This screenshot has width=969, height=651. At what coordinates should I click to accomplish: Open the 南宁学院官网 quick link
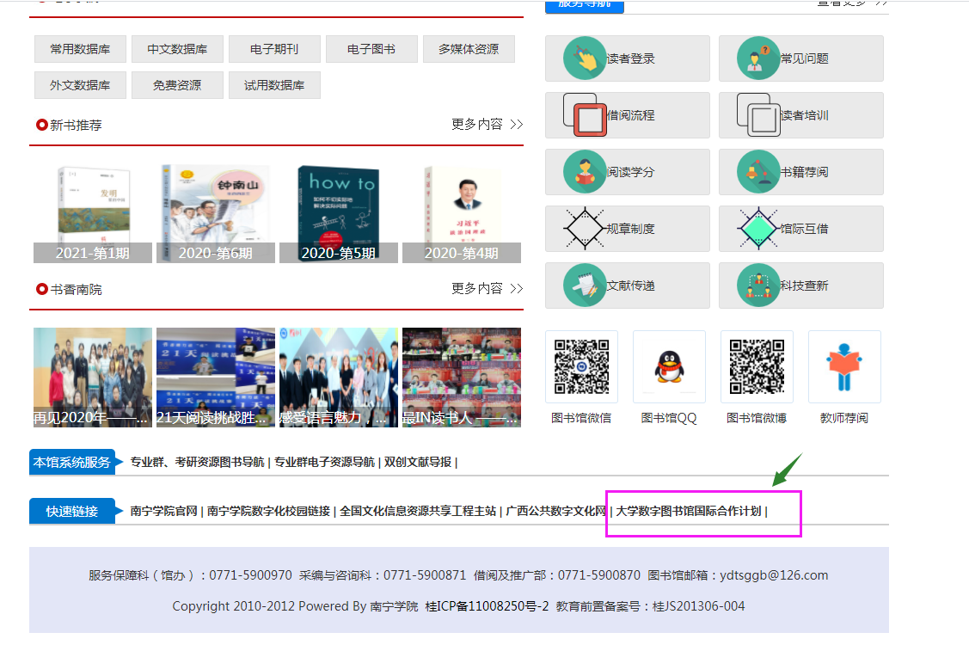tap(164, 511)
